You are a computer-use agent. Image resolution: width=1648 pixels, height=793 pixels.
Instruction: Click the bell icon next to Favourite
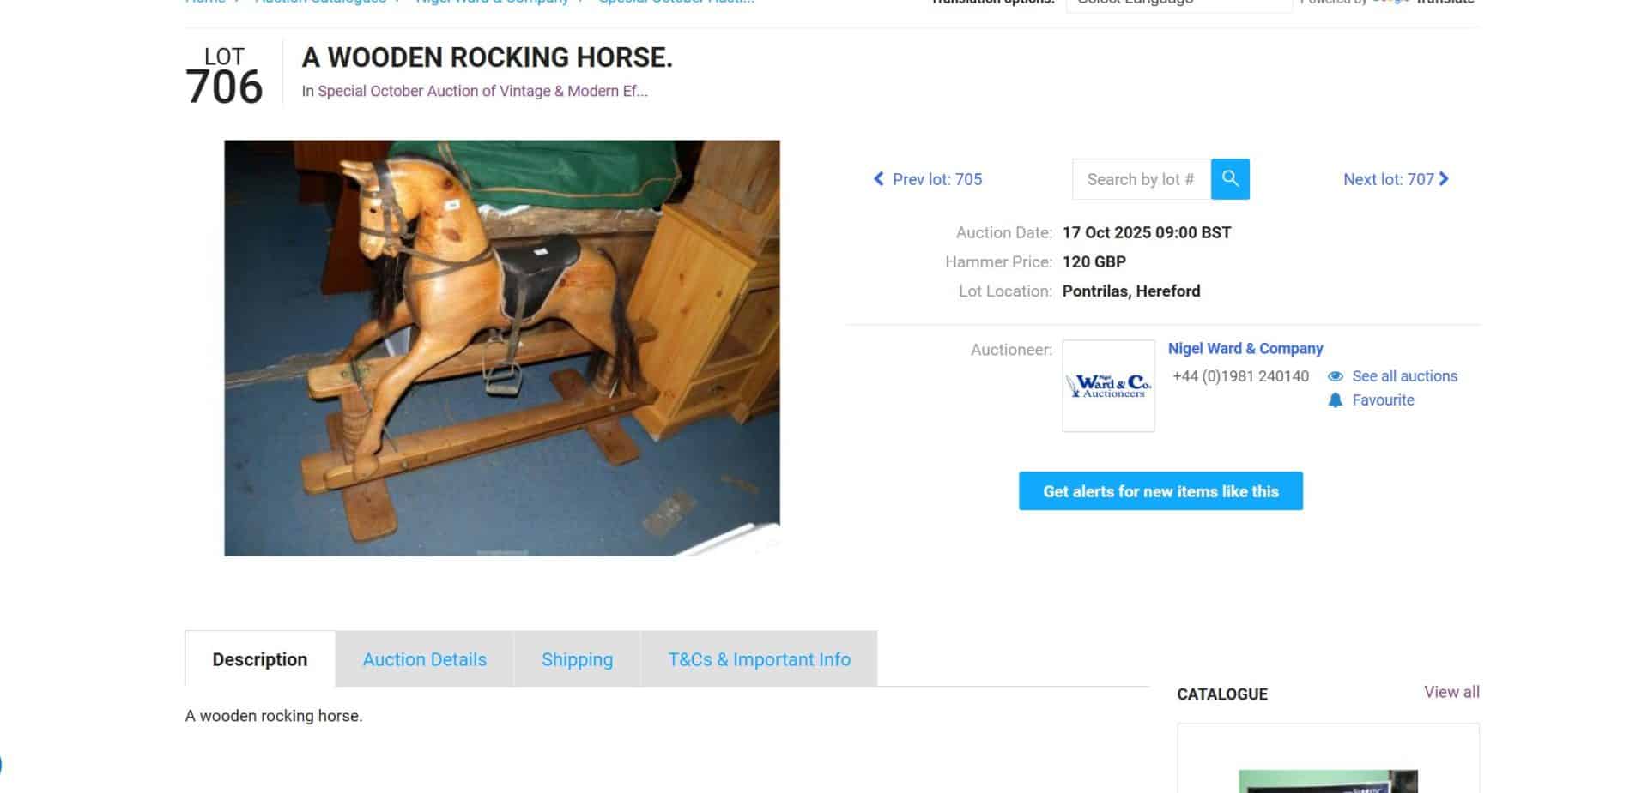pos(1336,400)
